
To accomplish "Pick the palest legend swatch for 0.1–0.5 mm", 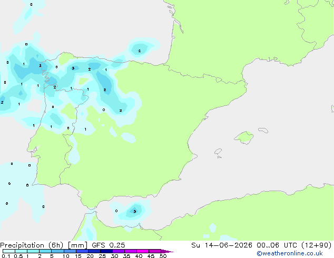I will pyautogui.click(x=9, y=251).
